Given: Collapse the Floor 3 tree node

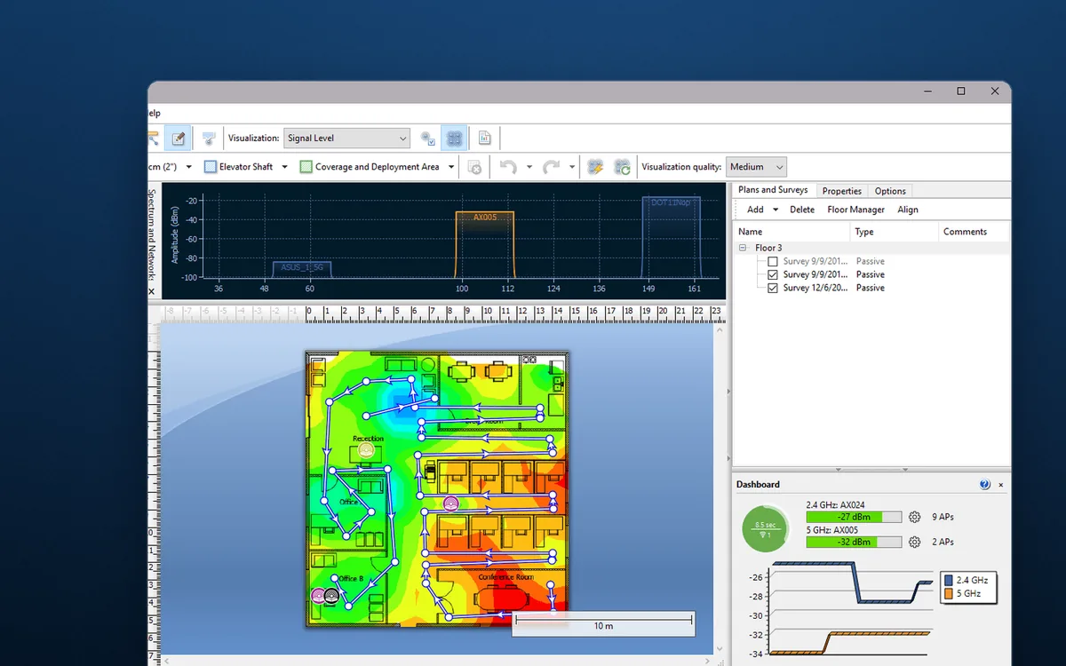Looking at the screenshot, I should 743,249.
